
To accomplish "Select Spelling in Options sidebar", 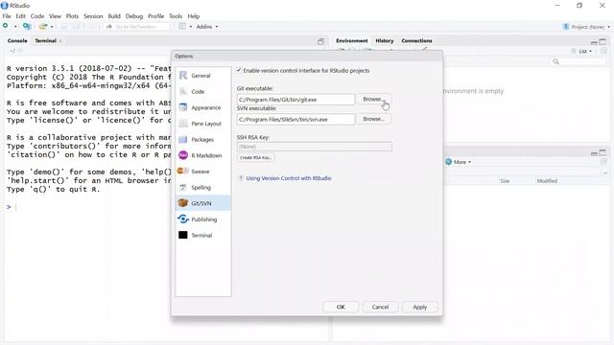I will tap(203, 188).
